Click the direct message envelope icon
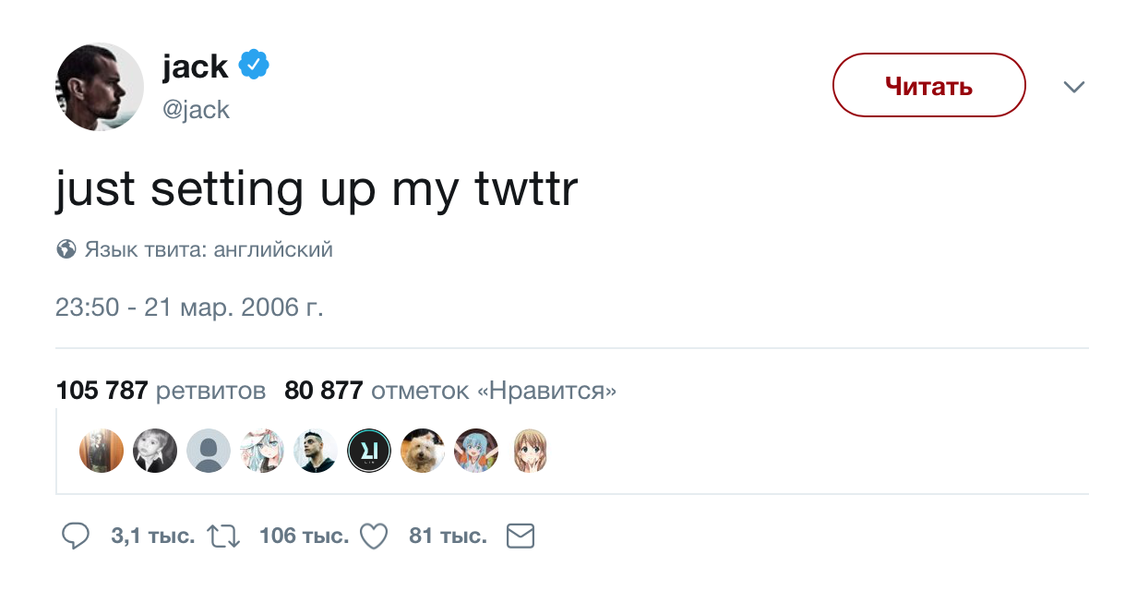 tap(520, 536)
